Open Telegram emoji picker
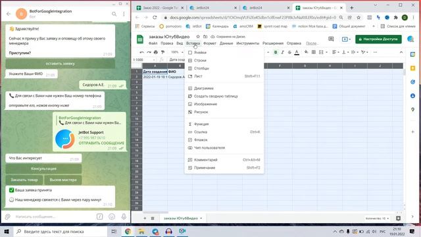The height and width of the screenshot is (237, 421). point(112,217)
